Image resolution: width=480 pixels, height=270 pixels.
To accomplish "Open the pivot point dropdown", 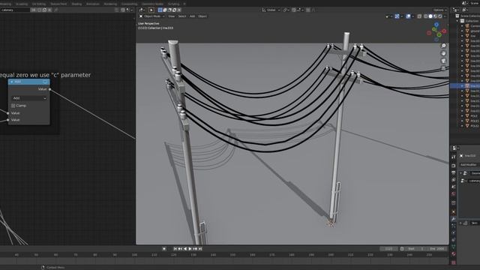I will tap(286, 10).
